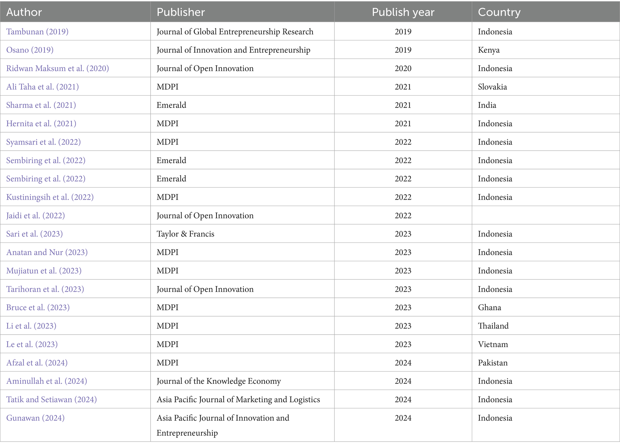Viewport: 620px width, 447px height.
Task: Click the Publish year column header
Action: coord(403,12)
